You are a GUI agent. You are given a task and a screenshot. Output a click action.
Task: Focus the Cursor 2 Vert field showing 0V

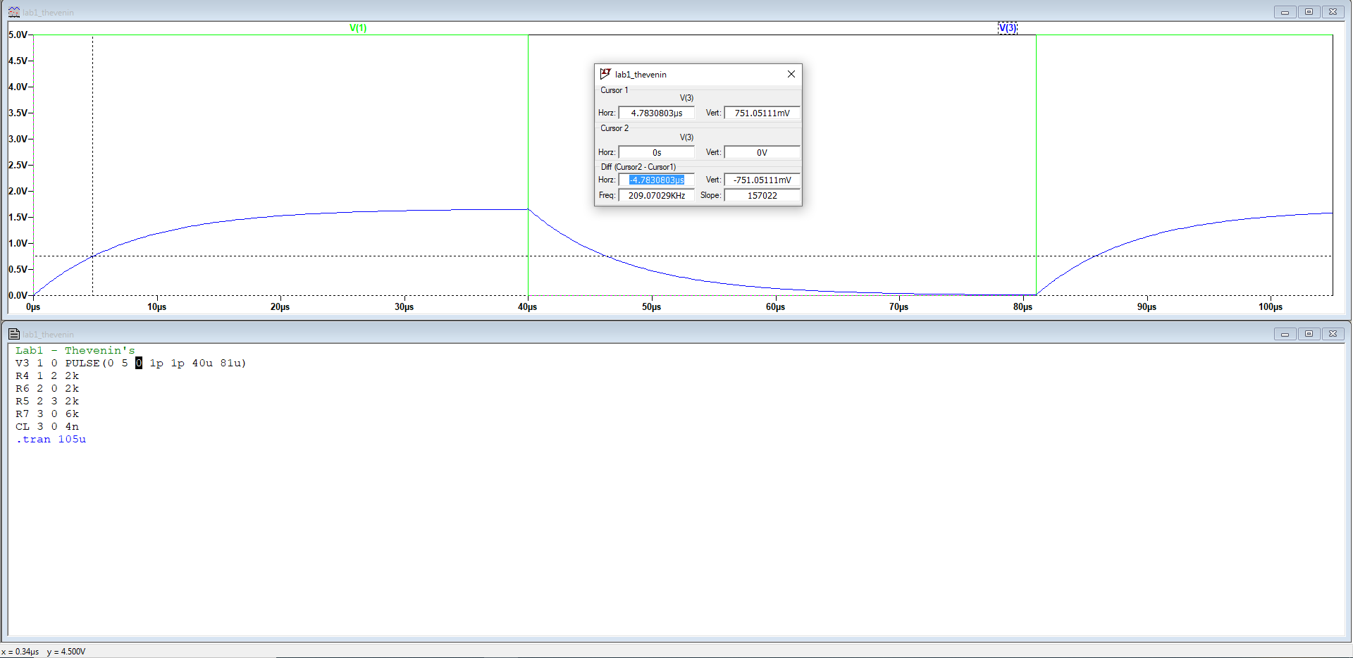pyautogui.click(x=762, y=152)
